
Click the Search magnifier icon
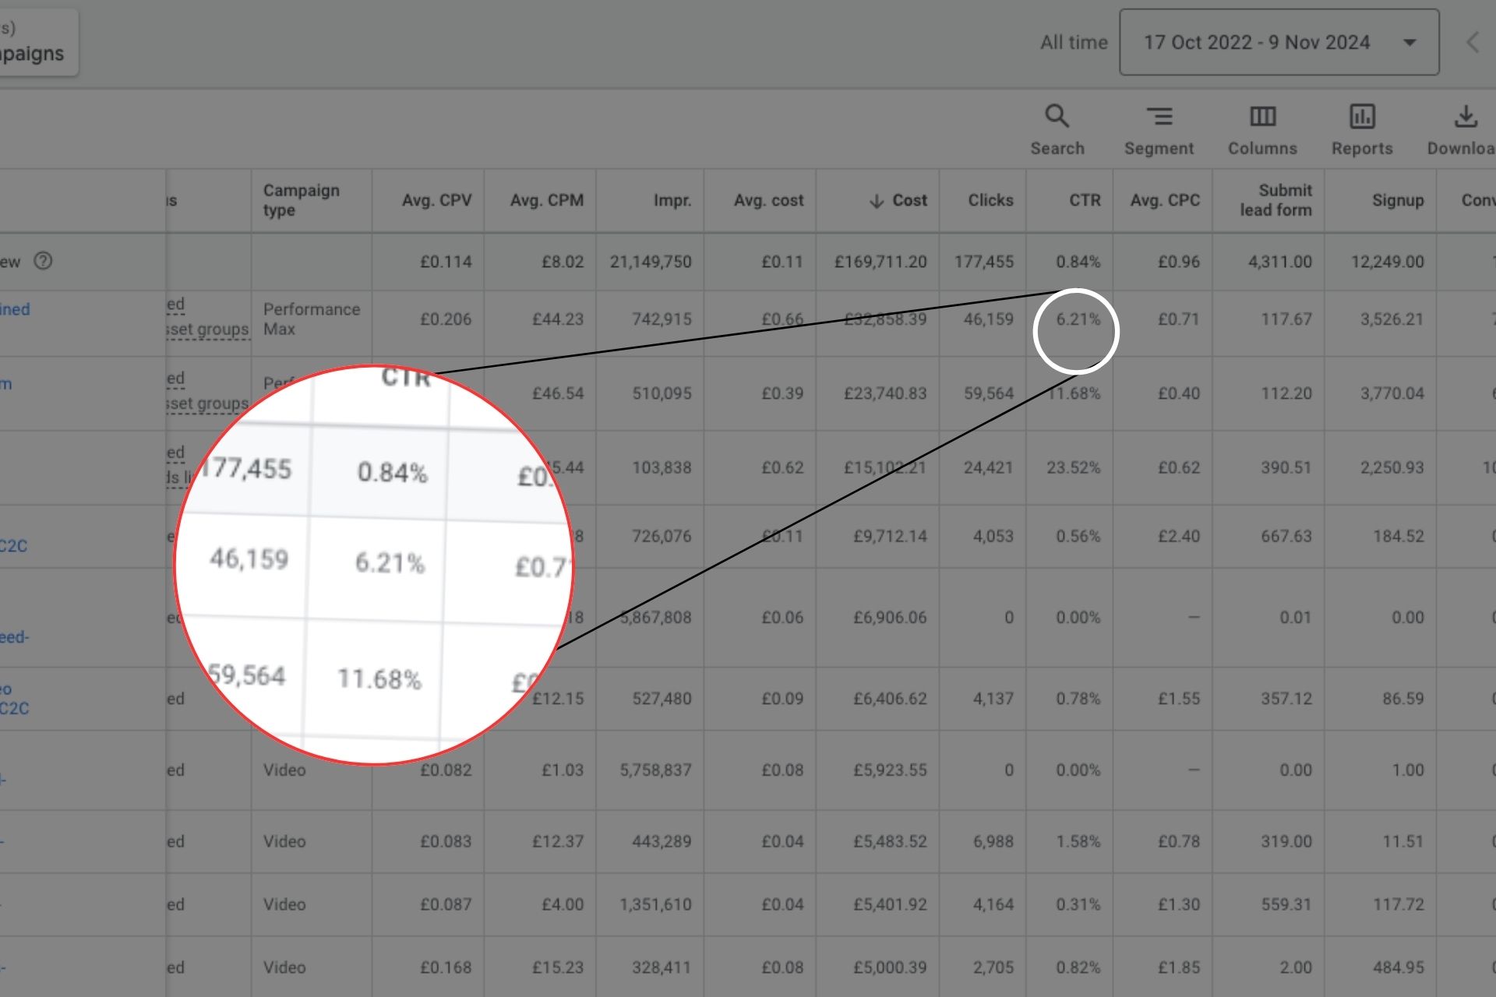point(1057,117)
